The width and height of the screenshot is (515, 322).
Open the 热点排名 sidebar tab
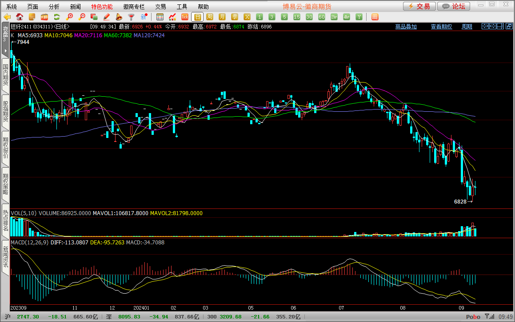(x=5, y=221)
